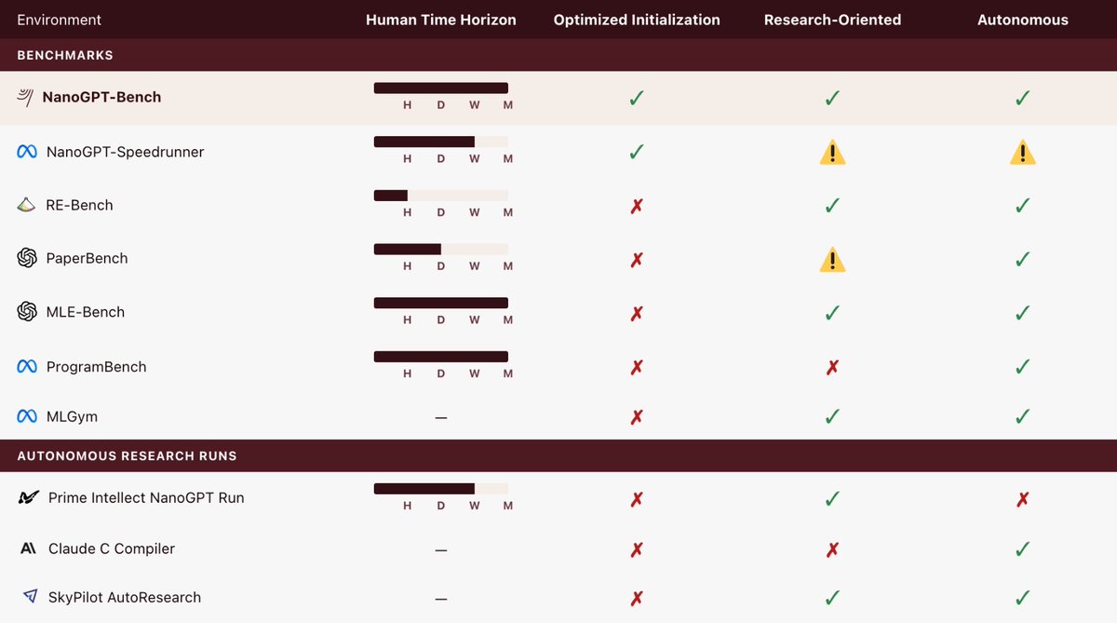Click the NanoGPT-Bench logo icon
This screenshot has width=1117, height=623.
pos(27,96)
